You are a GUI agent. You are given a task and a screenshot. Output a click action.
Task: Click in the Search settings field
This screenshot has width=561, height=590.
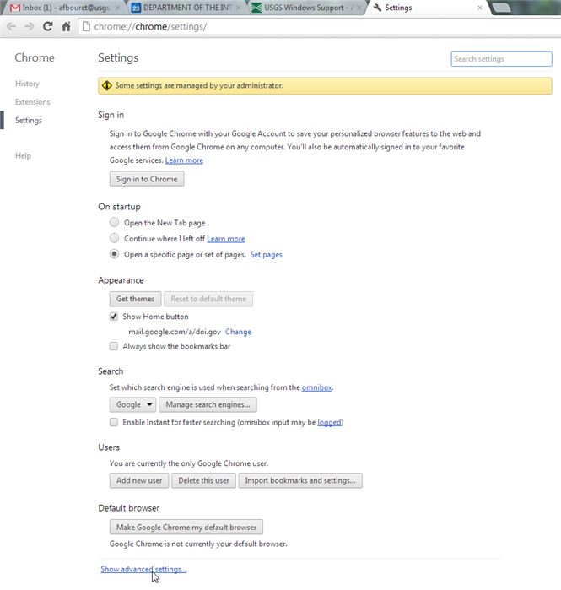[501, 59]
